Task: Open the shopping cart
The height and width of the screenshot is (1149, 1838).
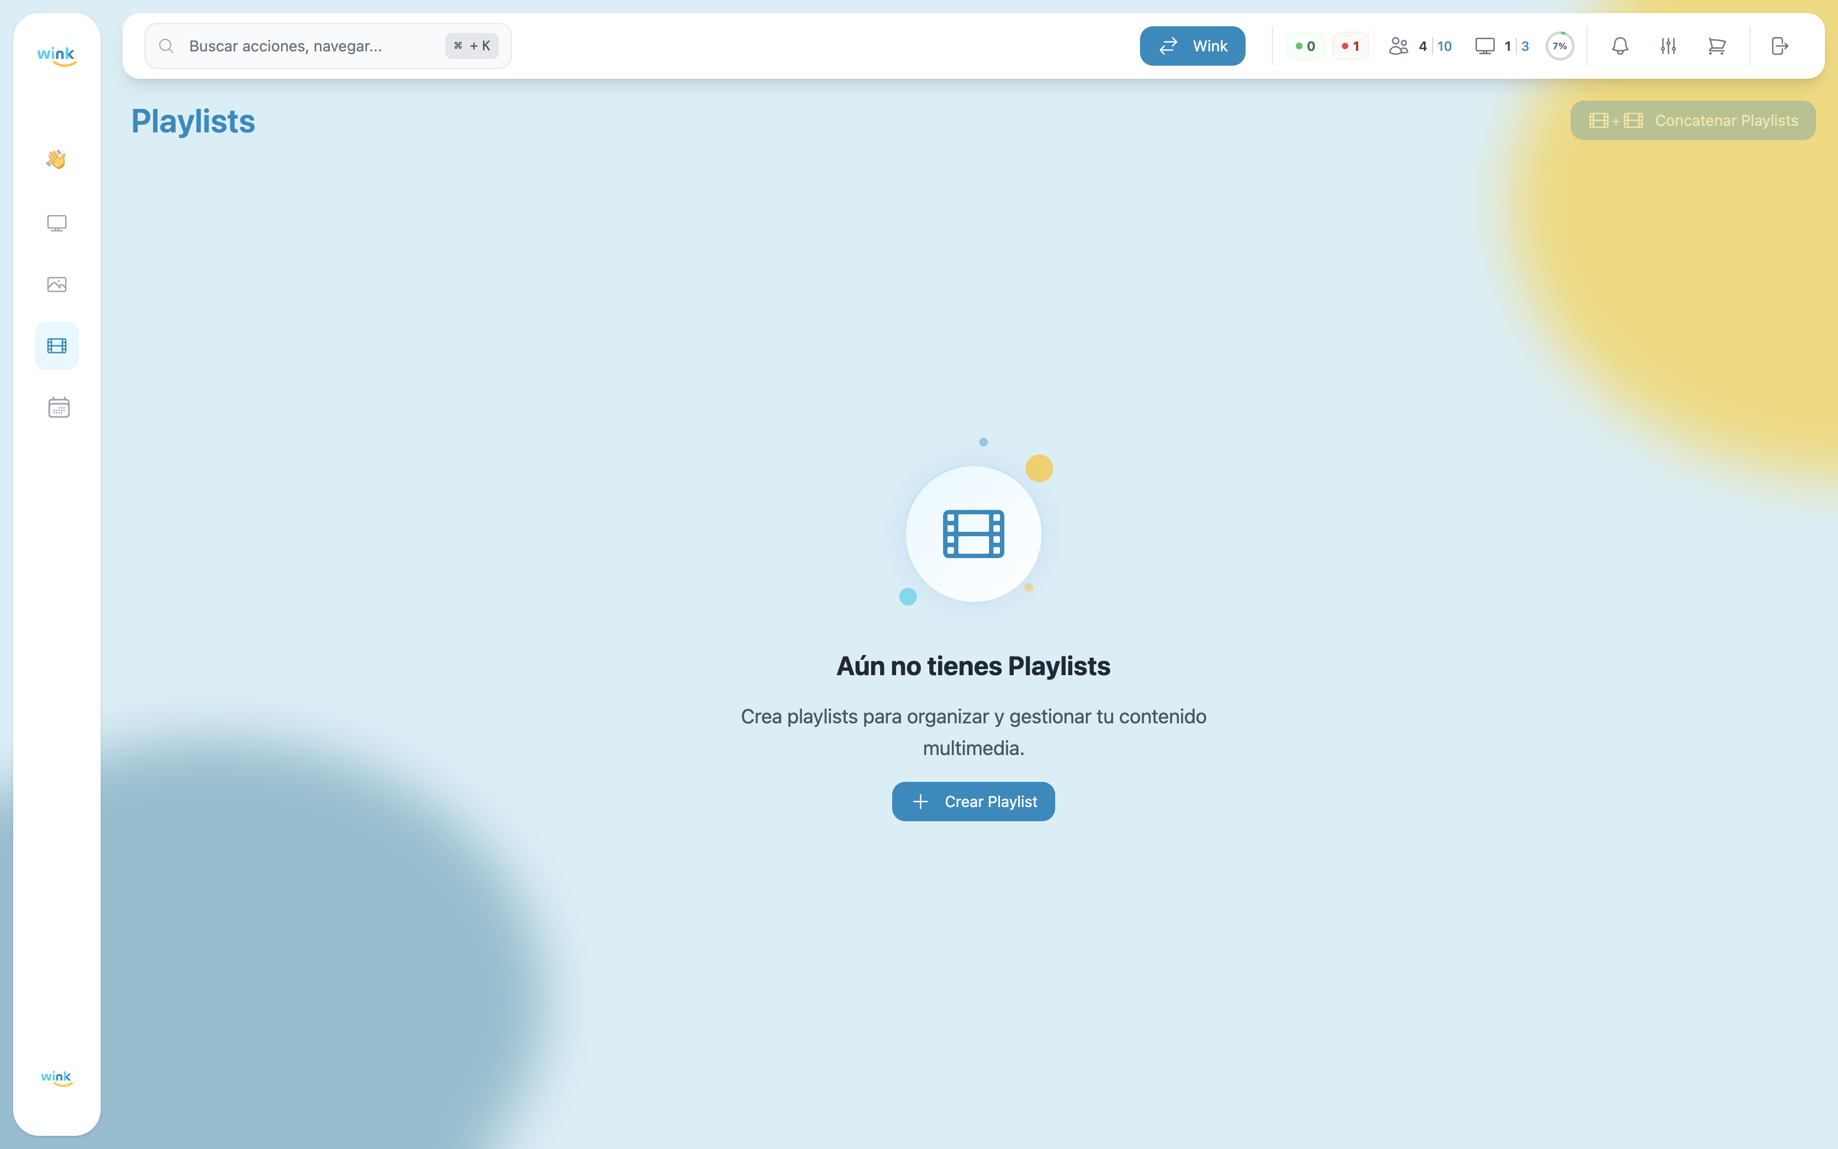Action: click(1717, 47)
